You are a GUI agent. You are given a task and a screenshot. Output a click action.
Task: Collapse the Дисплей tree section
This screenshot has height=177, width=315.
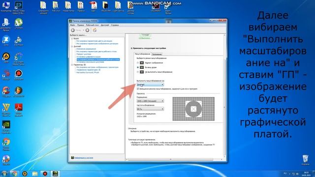click(72, 46)
